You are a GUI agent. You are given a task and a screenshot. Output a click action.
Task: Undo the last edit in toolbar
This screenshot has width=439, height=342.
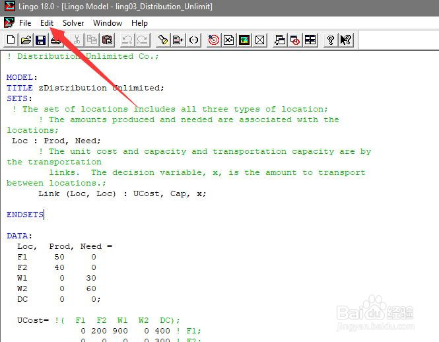(127, 40)
